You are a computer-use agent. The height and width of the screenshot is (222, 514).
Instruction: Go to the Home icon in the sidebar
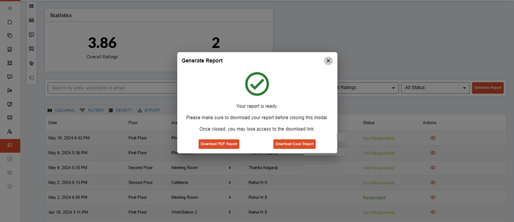tap(10, 22)
